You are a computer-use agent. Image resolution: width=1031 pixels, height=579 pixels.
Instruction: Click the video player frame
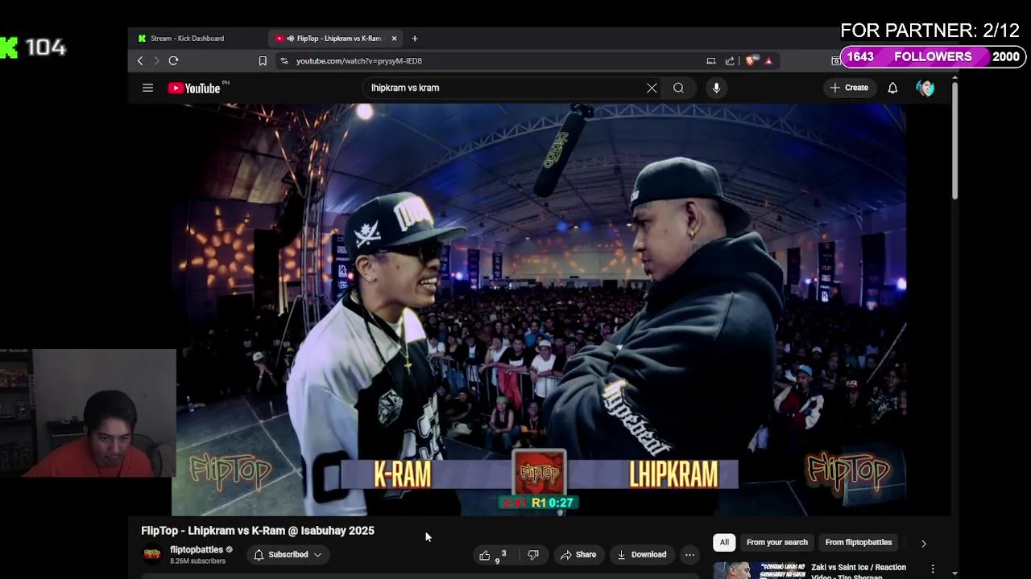[x=538, y=310]
